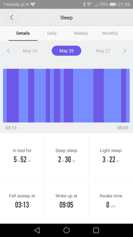The image size is (133, 237).
Task: Select the Details tab
Action: point(23,33)
